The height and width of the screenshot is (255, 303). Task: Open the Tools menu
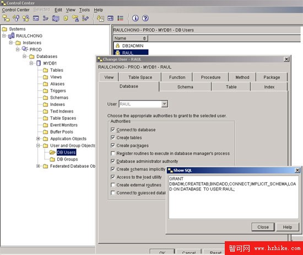coord(84,10)
